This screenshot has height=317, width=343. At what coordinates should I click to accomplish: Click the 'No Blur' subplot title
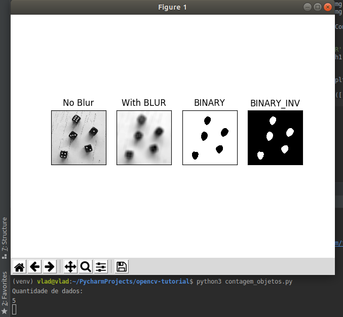coord(79,103)
